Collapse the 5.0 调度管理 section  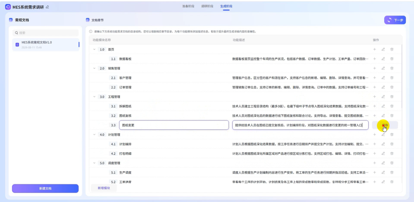94,163
